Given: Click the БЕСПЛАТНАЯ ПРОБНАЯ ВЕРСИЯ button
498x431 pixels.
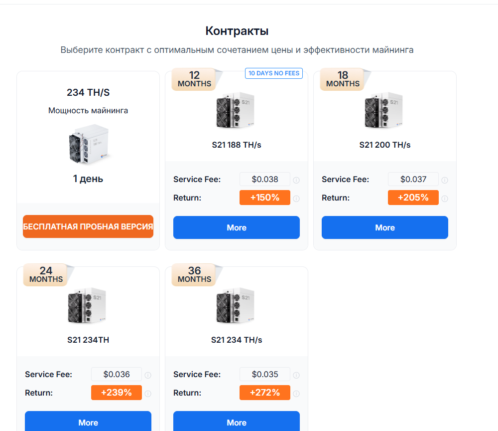Looking at the screenshot, I should pyautogui.click(x=88, y=226).
